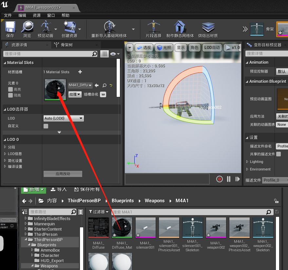The height and width of the screenshot is (270, 288).
Task: Open the Window (窗口) menu
Action: point(51,15)
